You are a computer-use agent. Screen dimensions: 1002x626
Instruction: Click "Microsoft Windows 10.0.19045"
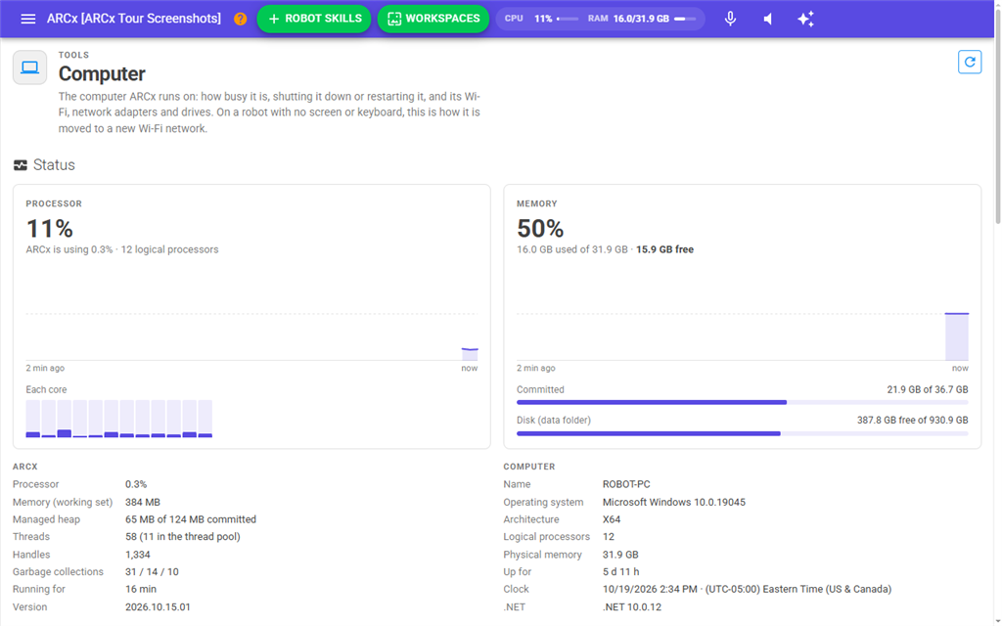coord(674,502)
